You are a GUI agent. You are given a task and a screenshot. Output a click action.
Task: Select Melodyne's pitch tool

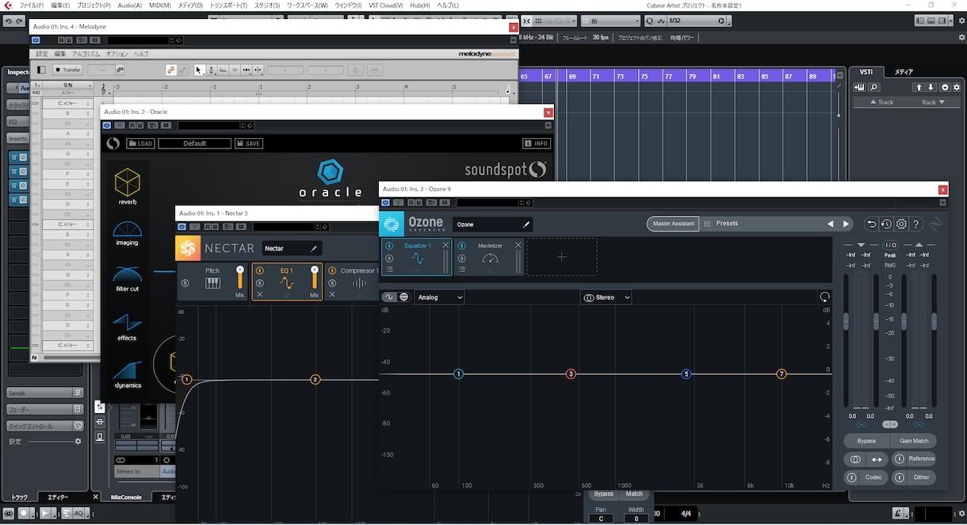212,70
